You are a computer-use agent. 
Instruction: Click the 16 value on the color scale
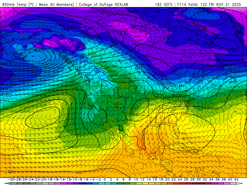pos(155,179)
